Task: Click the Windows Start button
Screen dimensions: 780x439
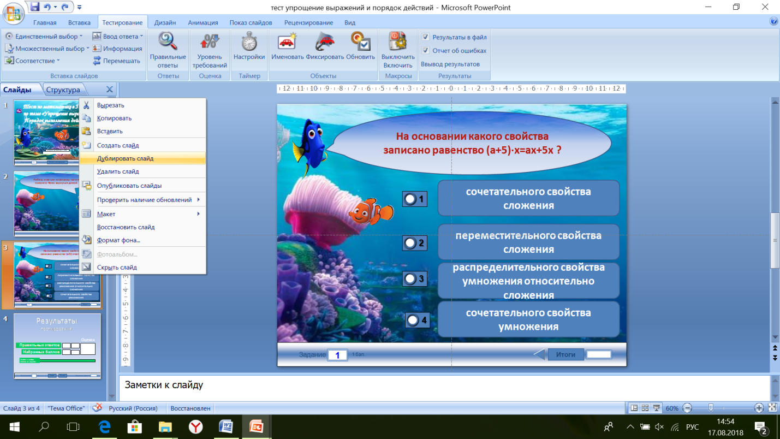Action: tap(14, 426)
